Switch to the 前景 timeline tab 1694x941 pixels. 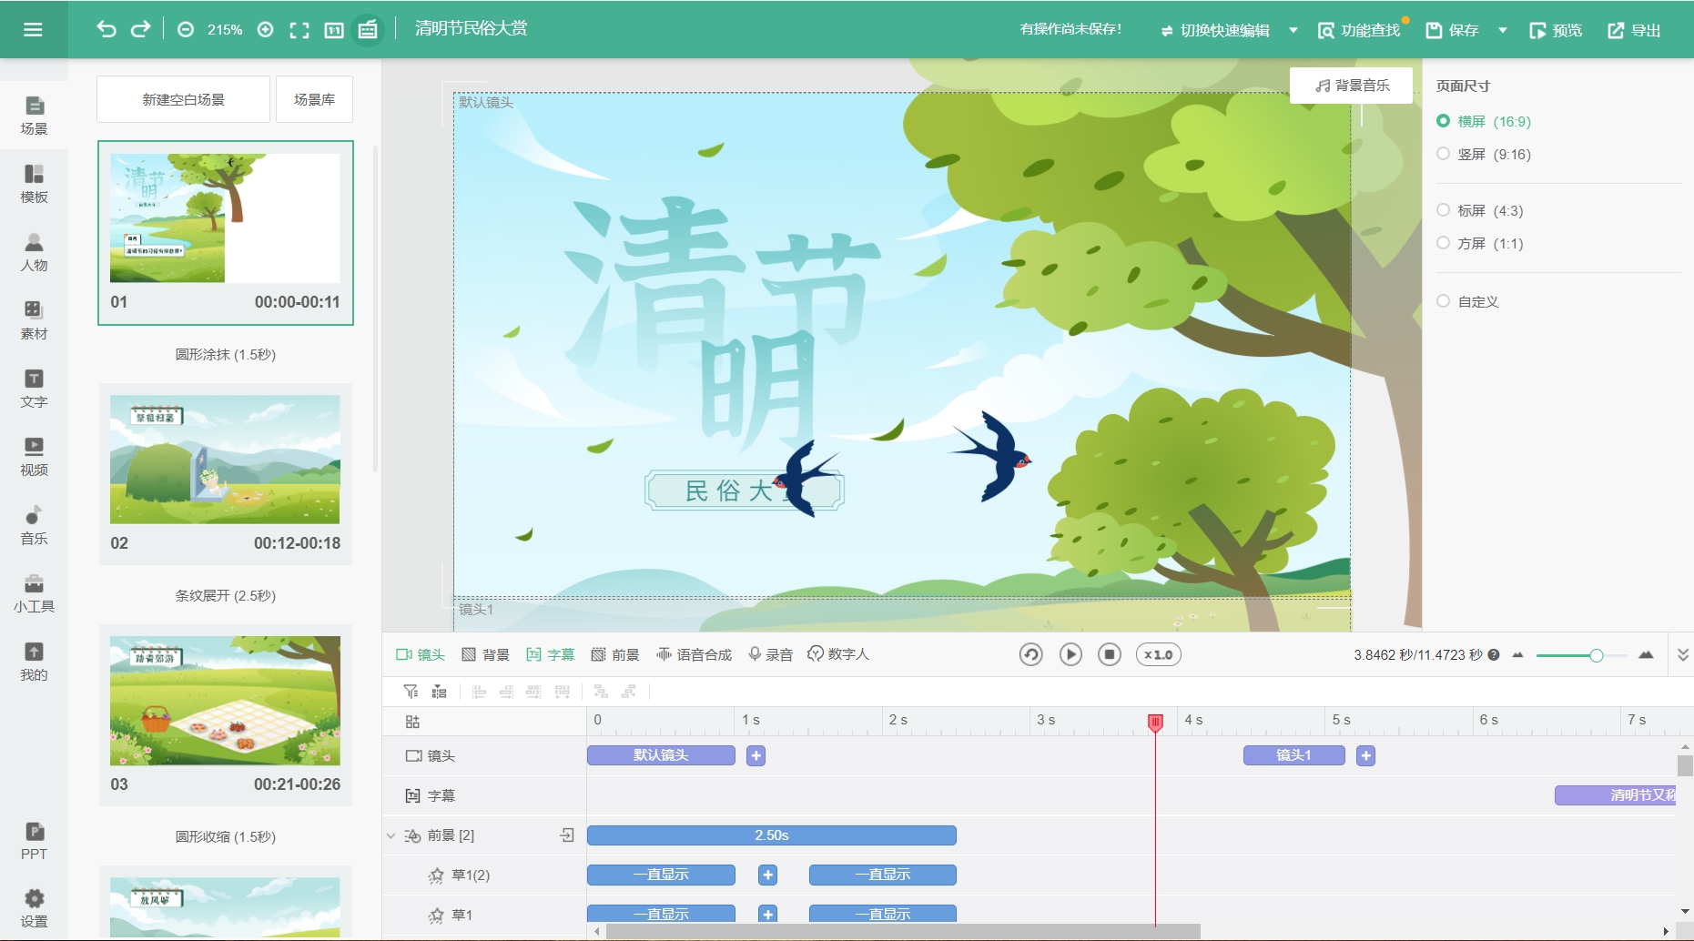pyautogui.click(x=615, y=654)
